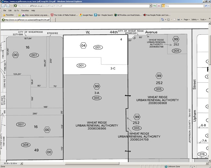Open the File menu
The height and width of the screenshot is (168, 211).
5,10
